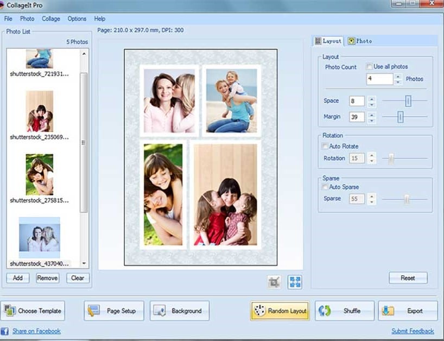Click the Reset button

pos(408,278)
